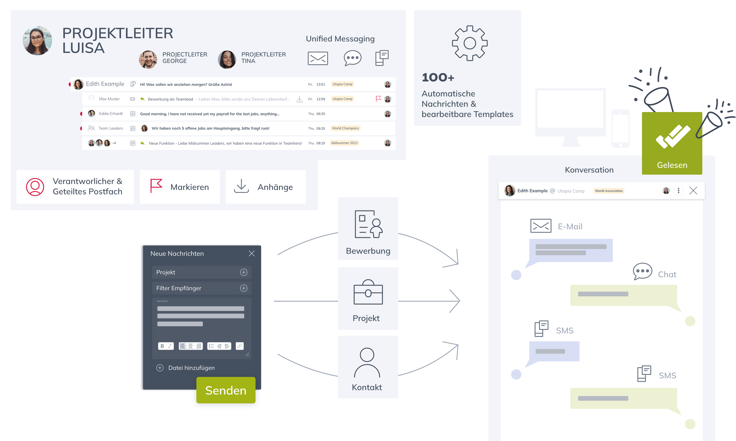Click chat type icon beside Eddie Erhardt
The width and height of the screenshot is (736, 441).
pyautogui.click(x=133, y=113)
